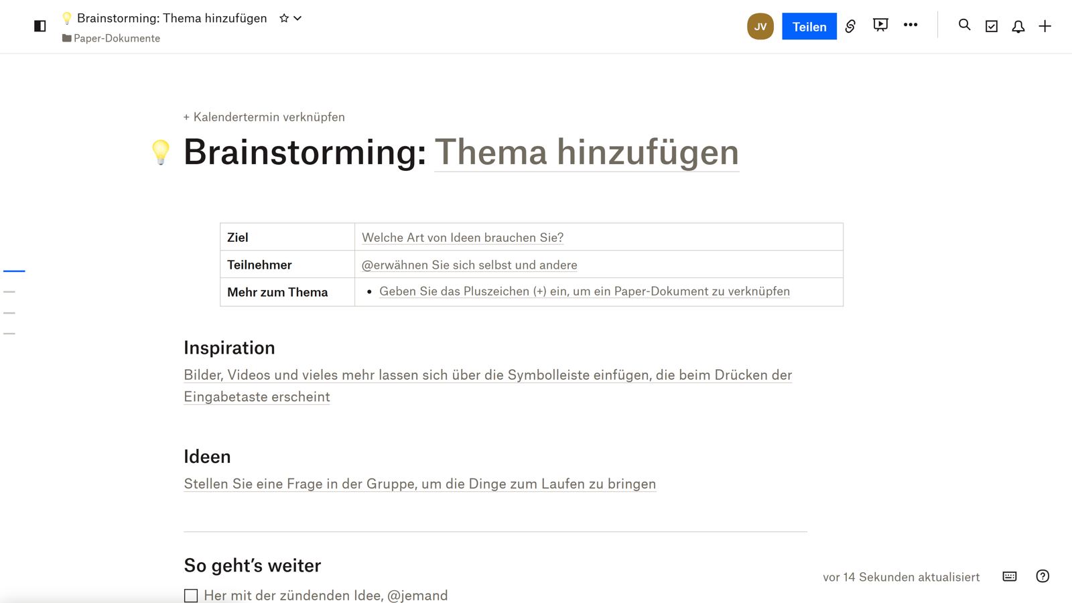1072x603 pixels.
Task: Open the ellipsis more-options menu
Action: tap(911, 25)
